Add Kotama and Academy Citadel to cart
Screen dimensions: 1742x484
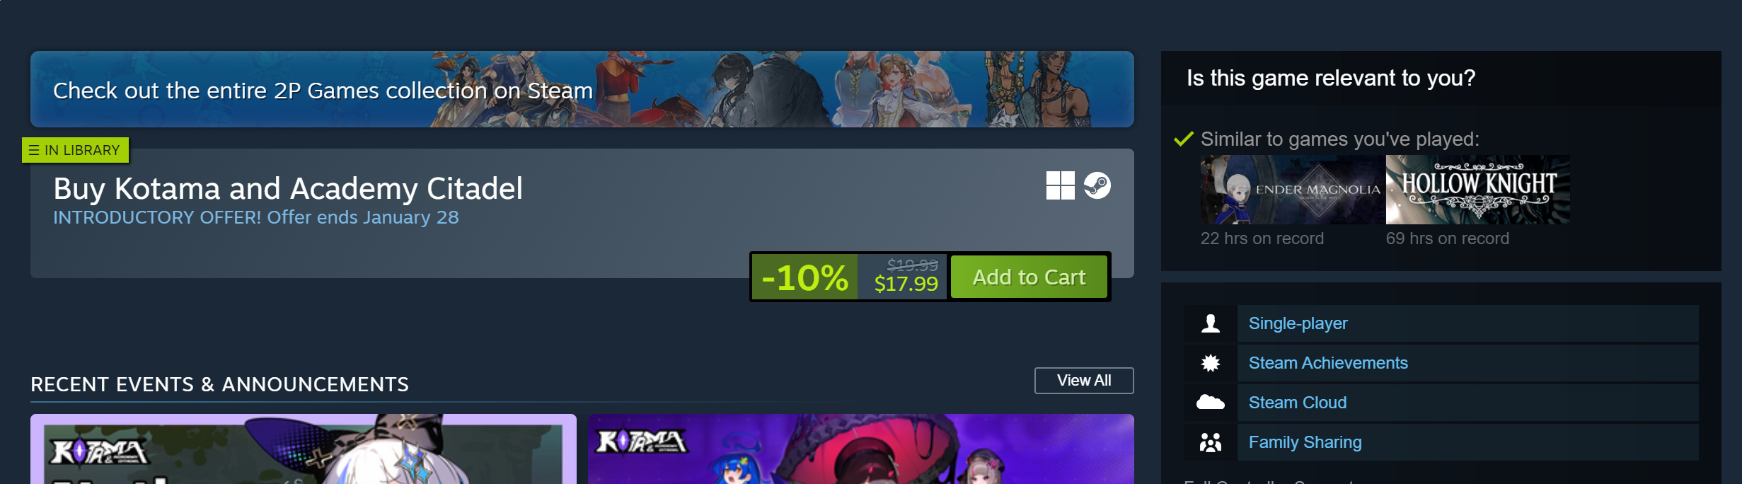tap(1029, 277)
